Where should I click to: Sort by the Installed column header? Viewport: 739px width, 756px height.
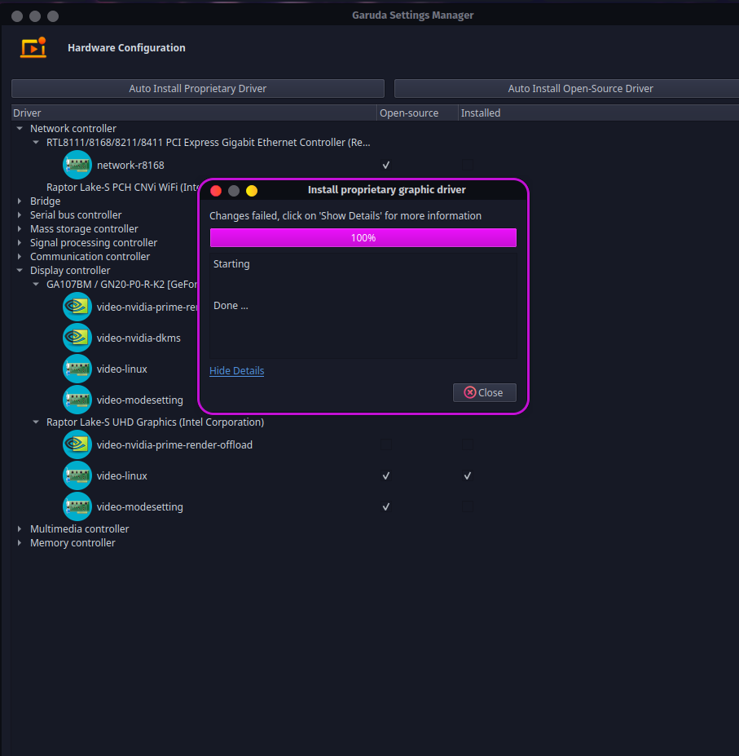click(x=598, y=113)
